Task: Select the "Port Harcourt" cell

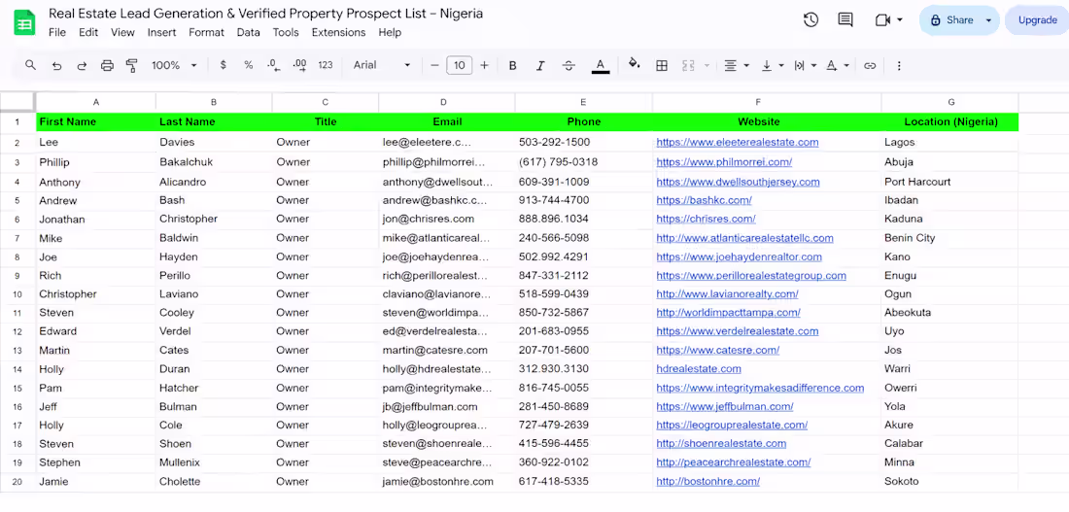Action: (x=950, y=182)
